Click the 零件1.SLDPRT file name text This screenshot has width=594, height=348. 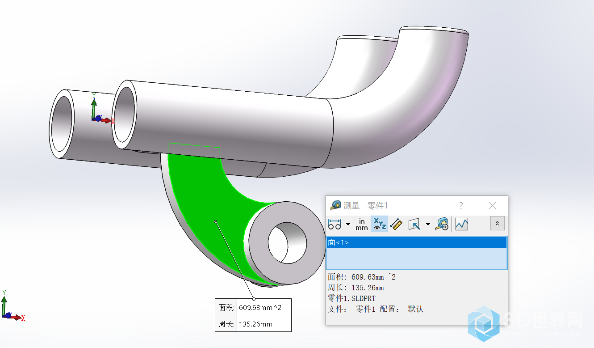pyautogui.click(x=351, y=298)
